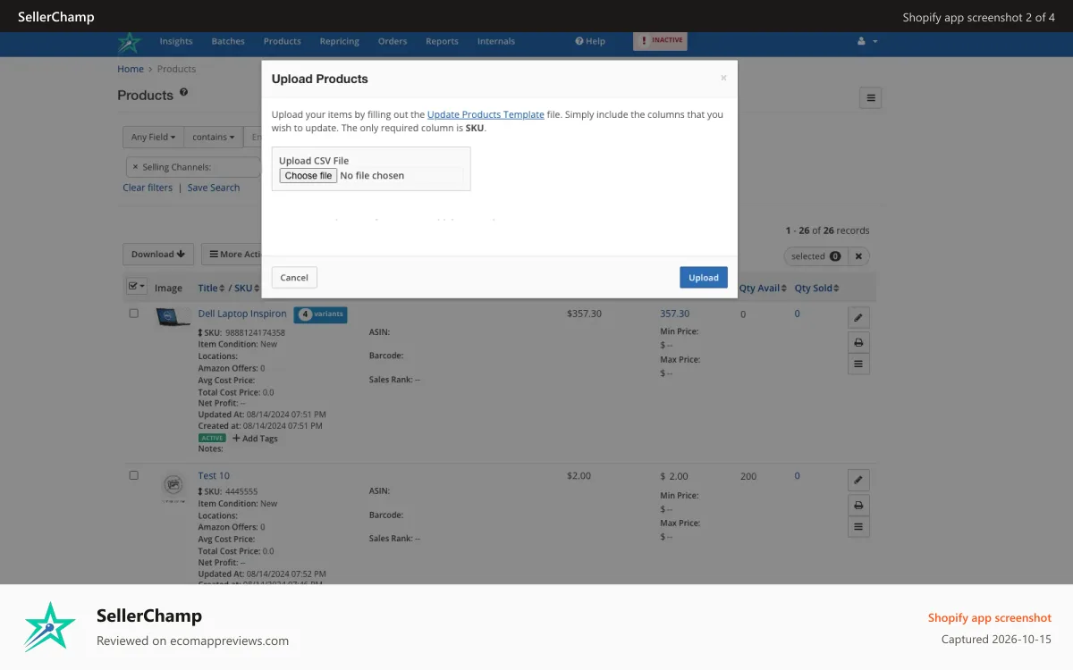
Task: Edit Dell Laptop Inspiron with pencil icon
Action: [x=858, y=317]
